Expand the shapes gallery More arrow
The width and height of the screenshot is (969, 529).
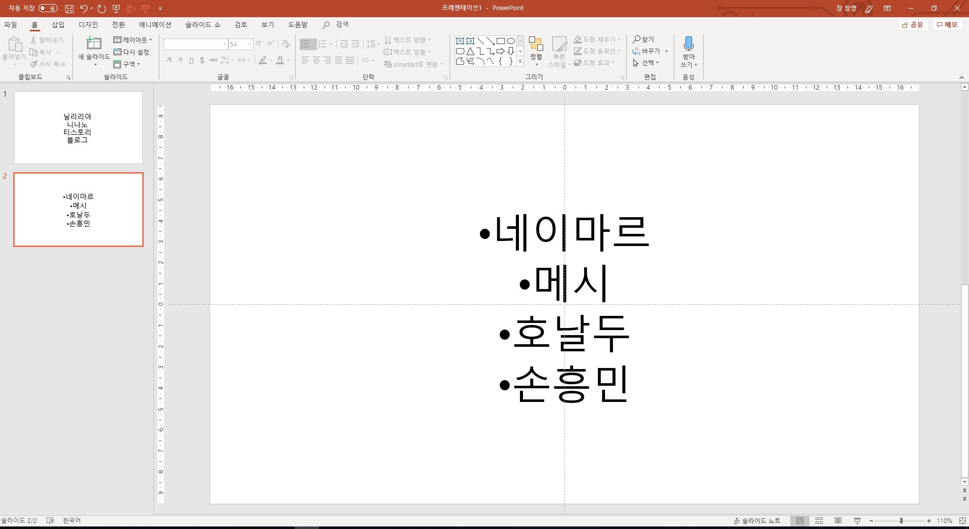coord(520,61)
